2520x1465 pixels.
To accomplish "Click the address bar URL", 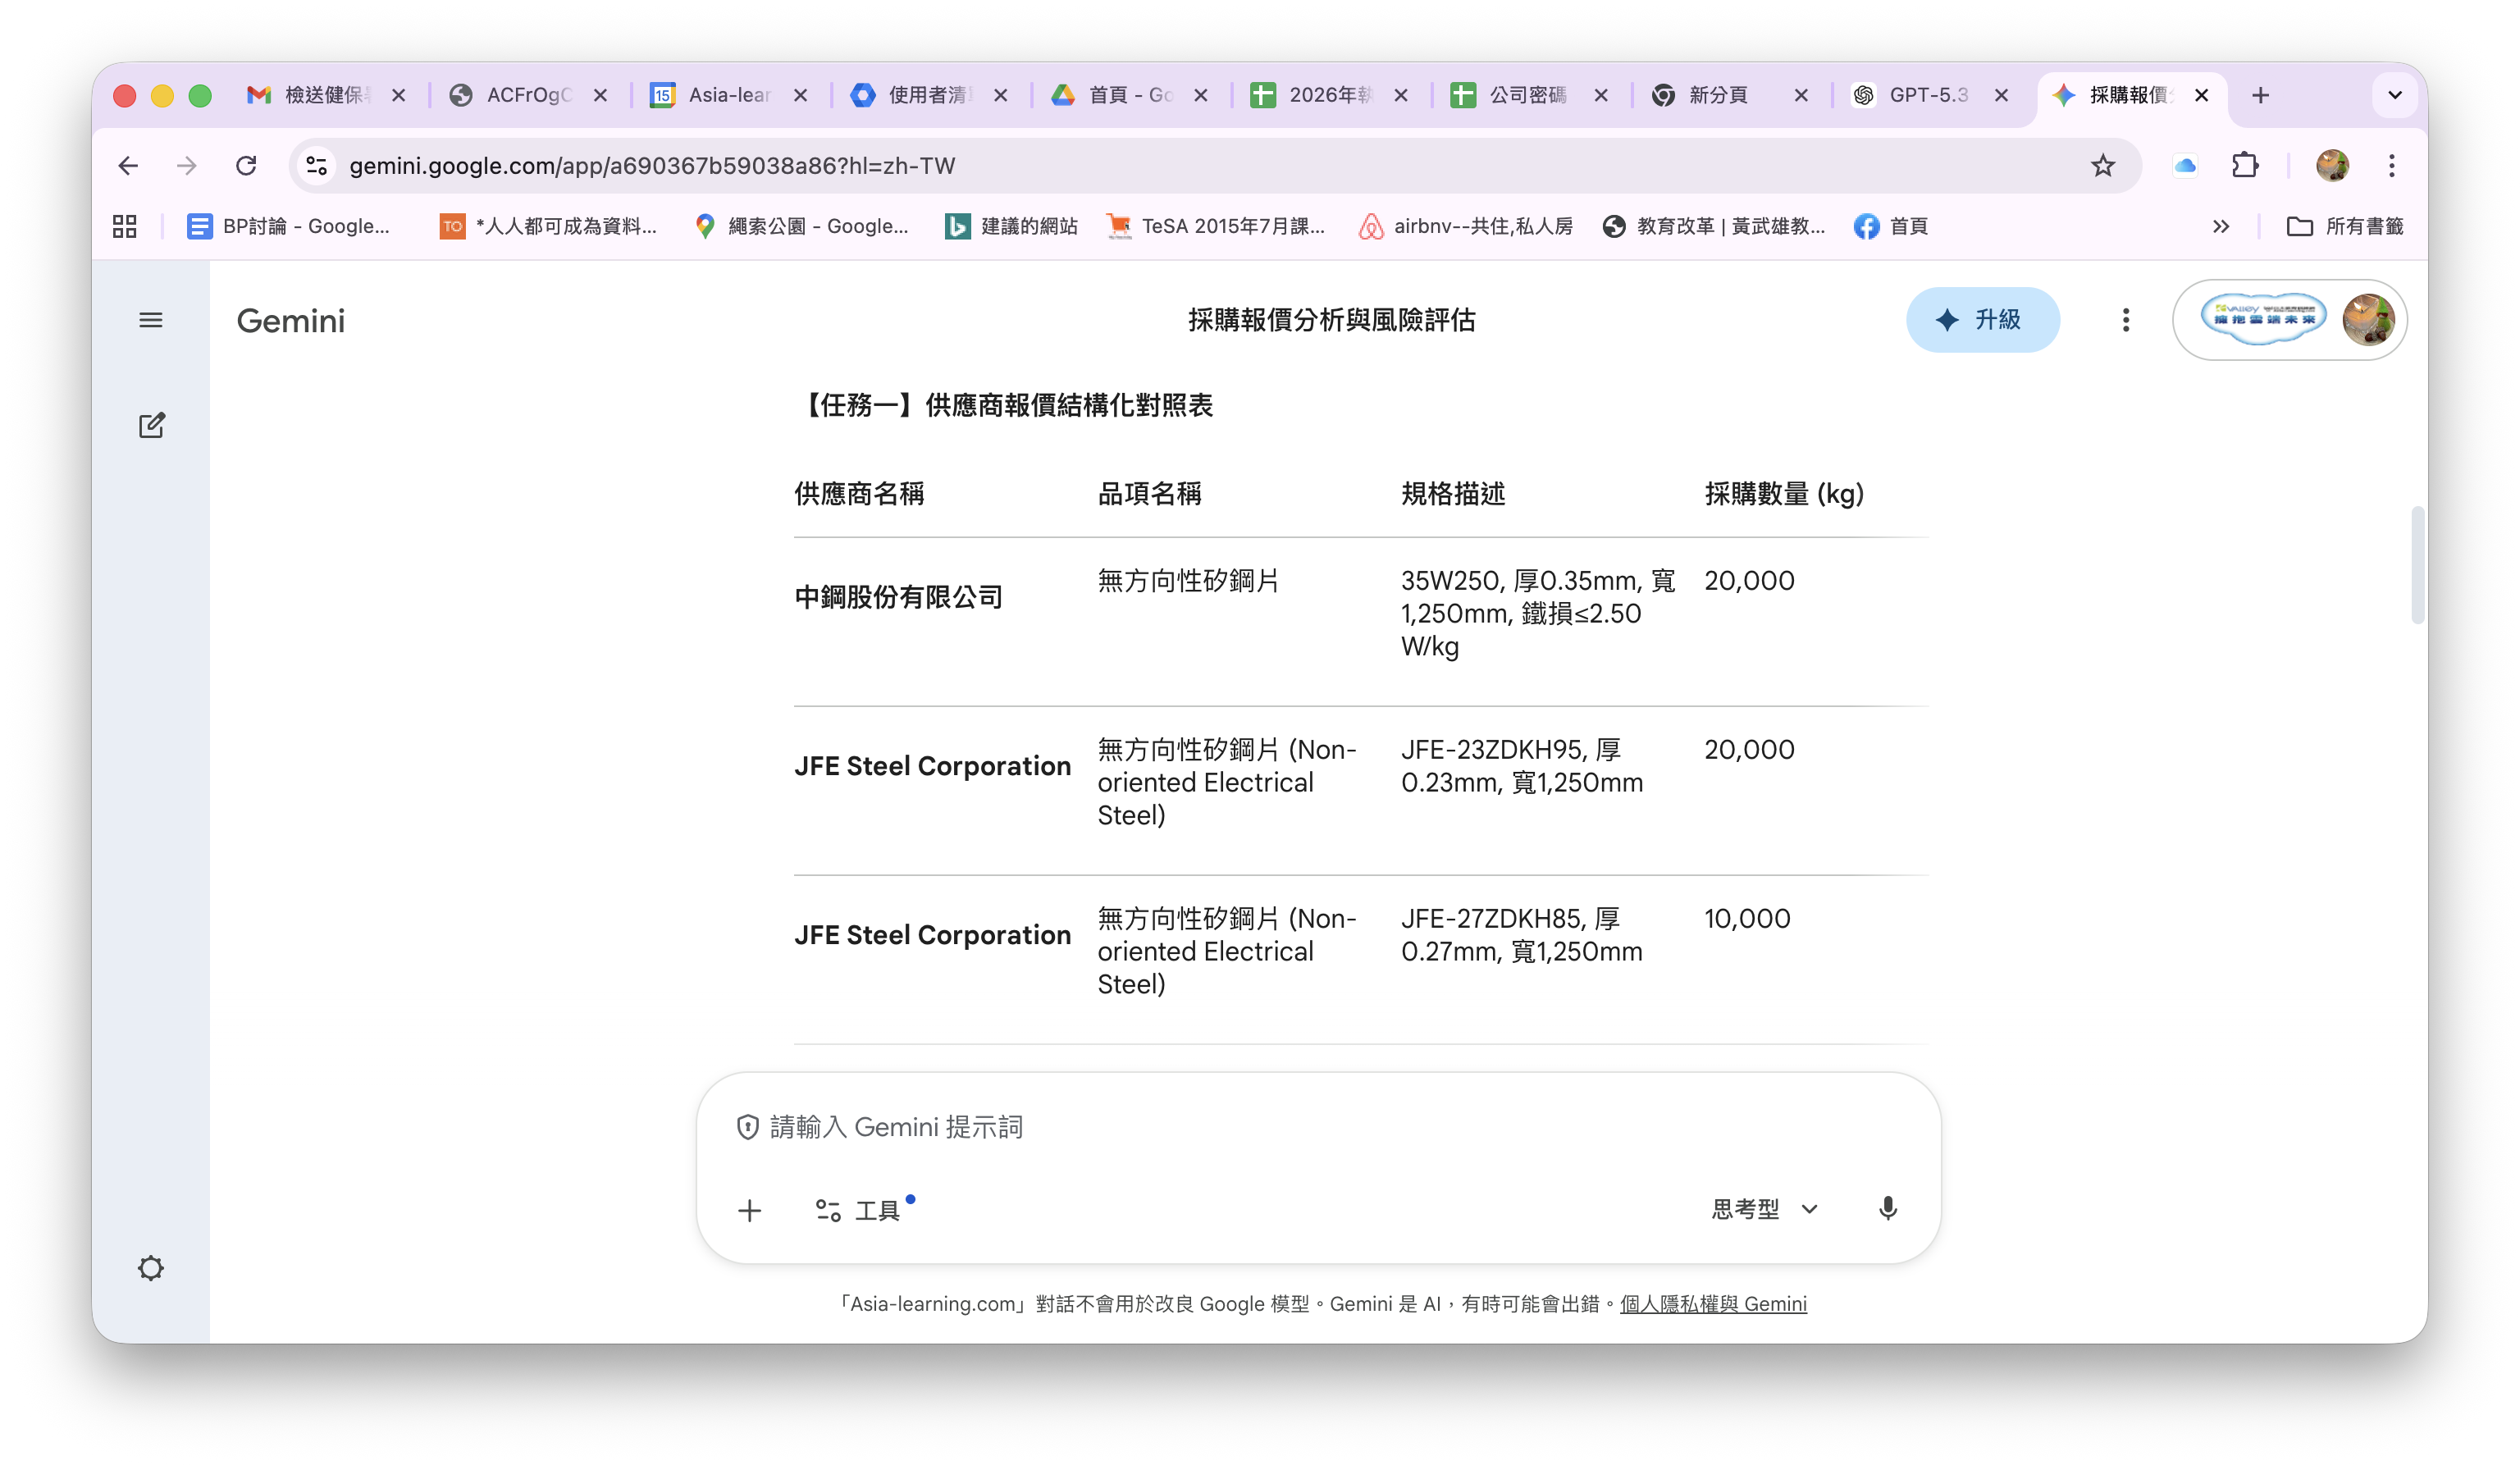I will pyautogui.click(x=652, y=166).
